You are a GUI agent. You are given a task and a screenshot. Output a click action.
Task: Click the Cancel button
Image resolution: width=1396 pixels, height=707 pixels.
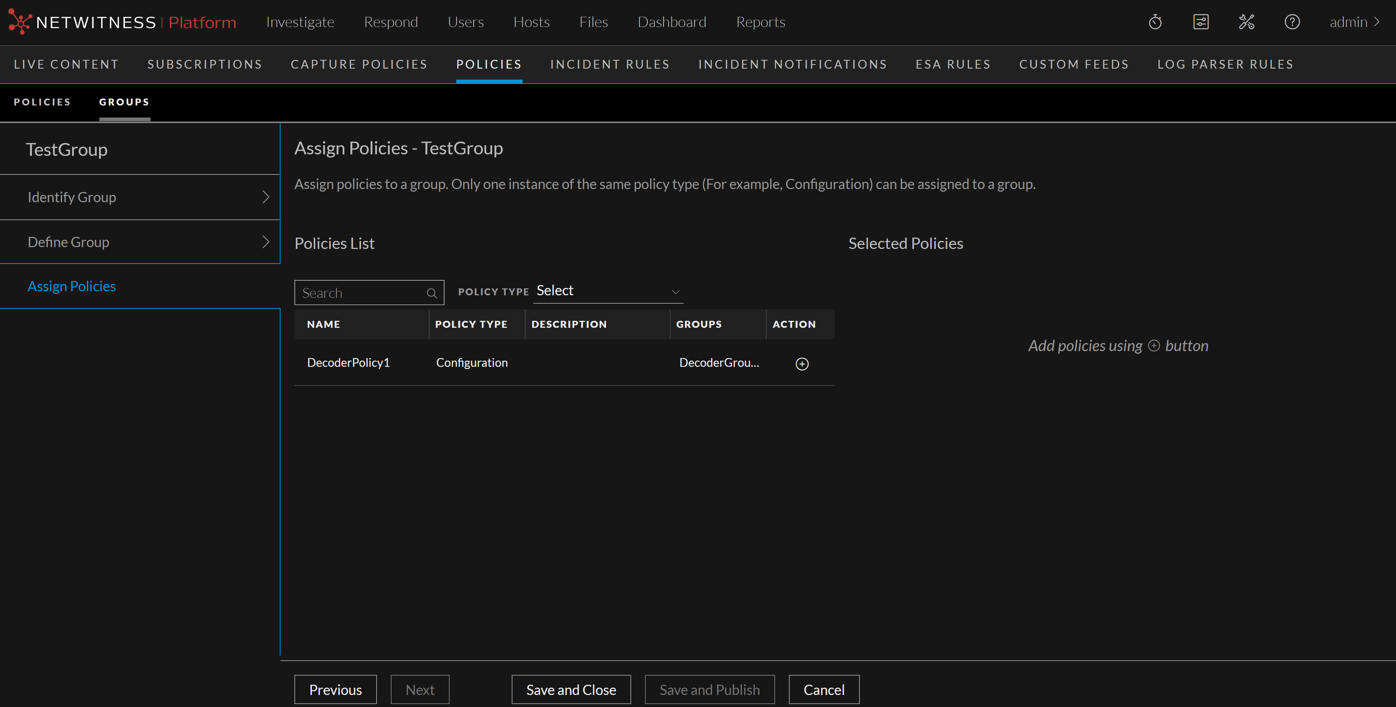tap(823, 690)
